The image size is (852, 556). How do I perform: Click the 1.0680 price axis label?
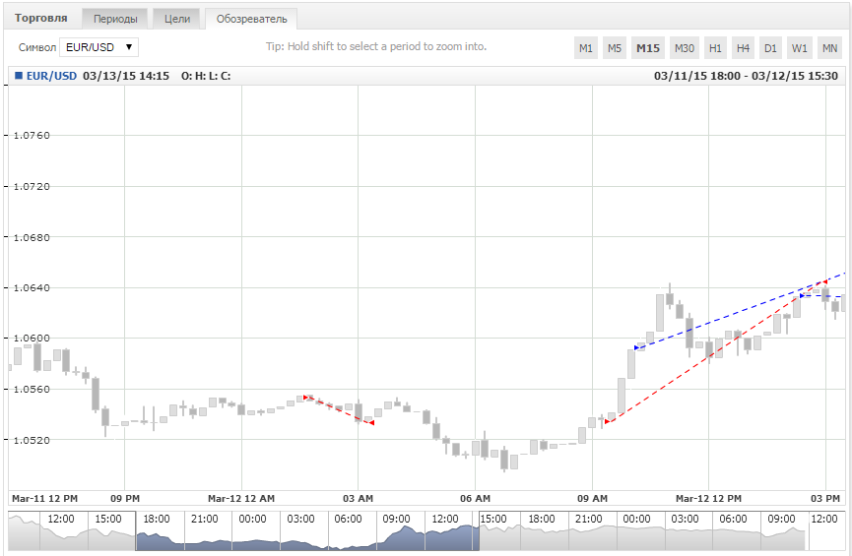coord(32,238)
